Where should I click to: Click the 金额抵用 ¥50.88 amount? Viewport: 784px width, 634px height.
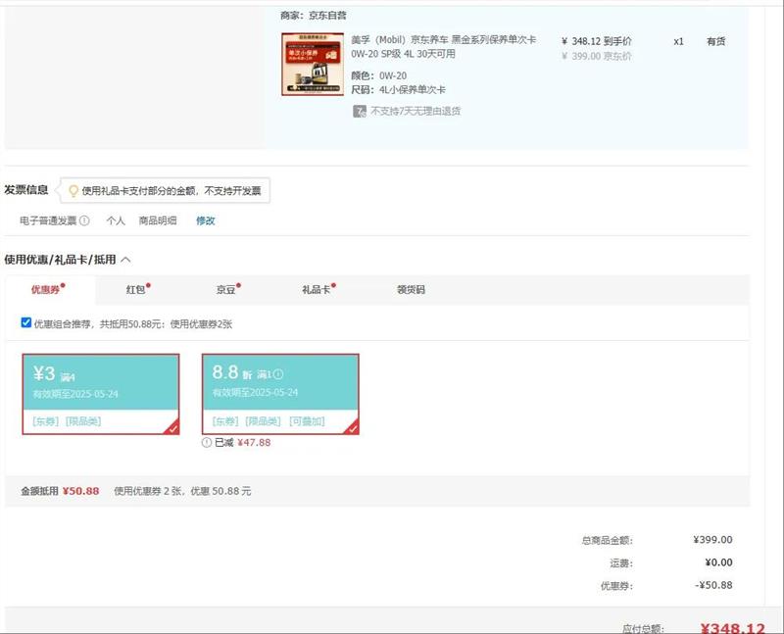pyautogui.click(x=60, y=491)
